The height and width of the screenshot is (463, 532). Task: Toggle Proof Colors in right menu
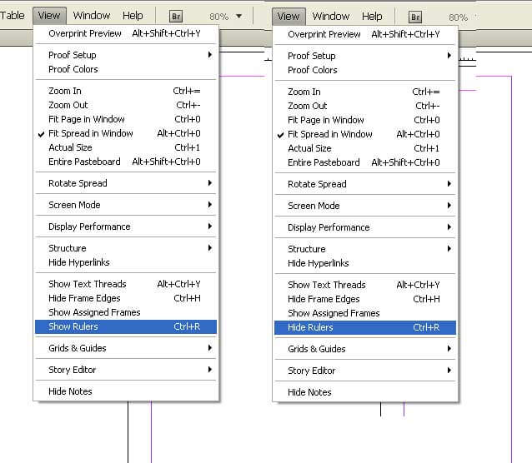pyautogui.click(x=365, y=70)
